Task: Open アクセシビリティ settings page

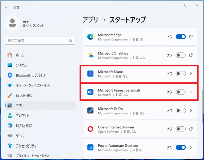Action: pos(40,146)
